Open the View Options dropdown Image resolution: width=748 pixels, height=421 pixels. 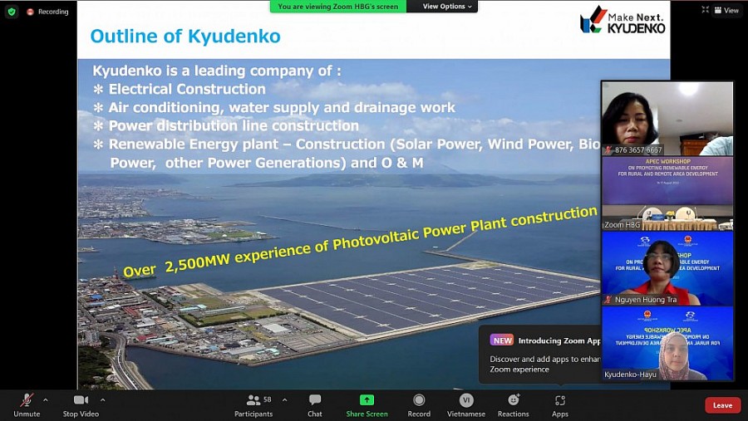pos(447,7)
